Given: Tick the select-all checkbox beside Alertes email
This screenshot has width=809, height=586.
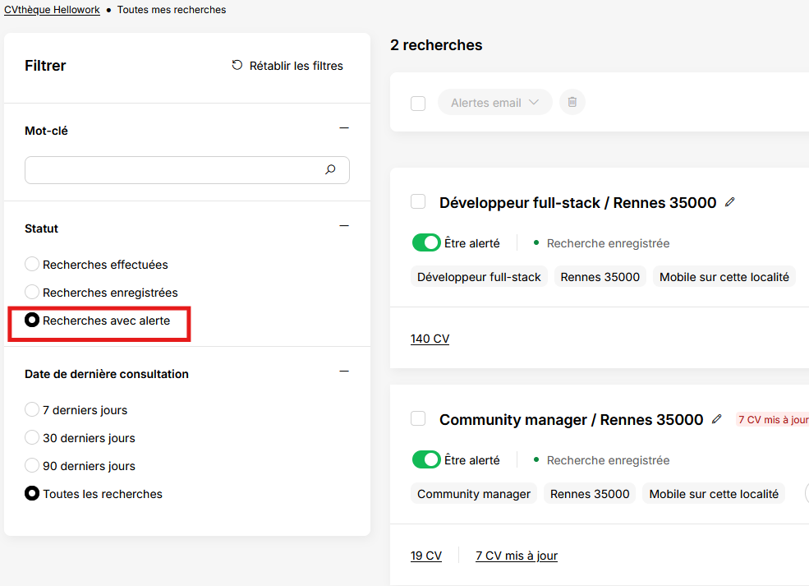Looking at the screenshot, I should (x=418, y=104).
